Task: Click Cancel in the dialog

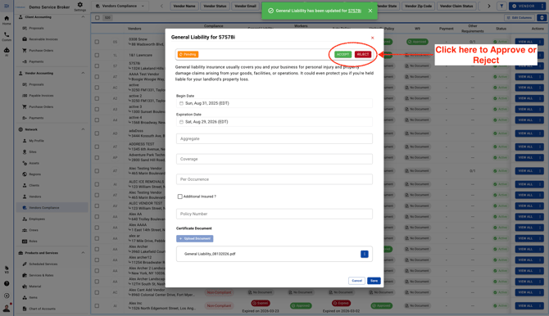Action: pyautogui.click(x=356, y=281)
